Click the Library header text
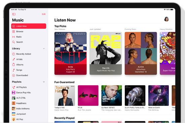The image size is (185, 123). point(16,49)
